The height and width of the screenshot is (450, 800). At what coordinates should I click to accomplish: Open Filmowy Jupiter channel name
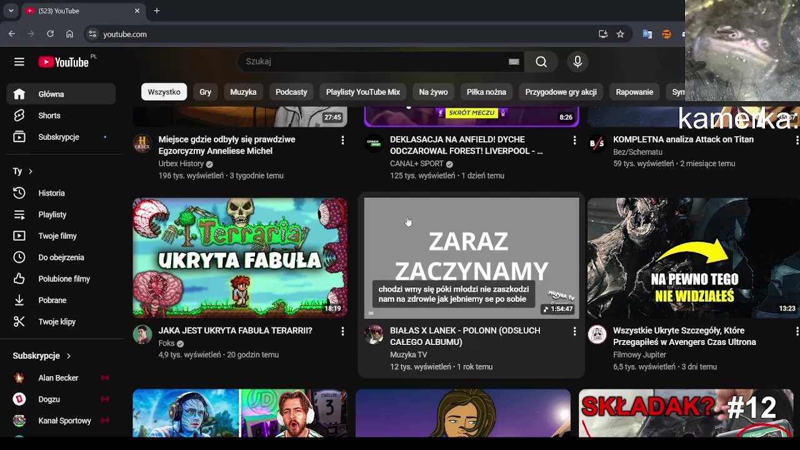[x=640, y=354]
